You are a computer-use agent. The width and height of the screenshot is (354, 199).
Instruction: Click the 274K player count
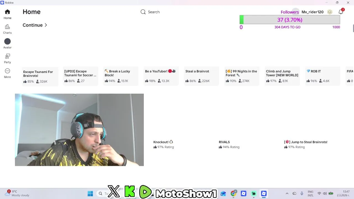pyautogui.click(x=244, y=81)
